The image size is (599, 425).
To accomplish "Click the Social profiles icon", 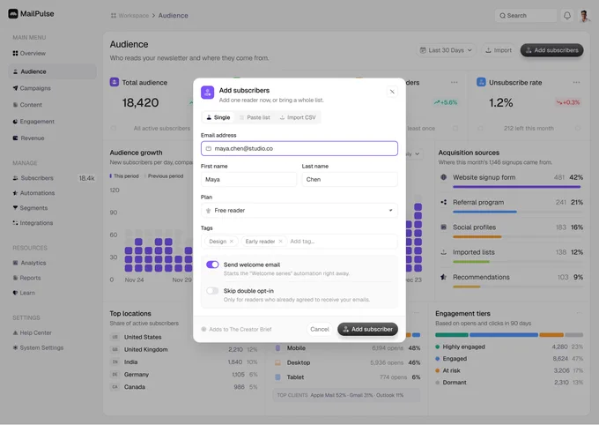I will click(x=443, y=227).
